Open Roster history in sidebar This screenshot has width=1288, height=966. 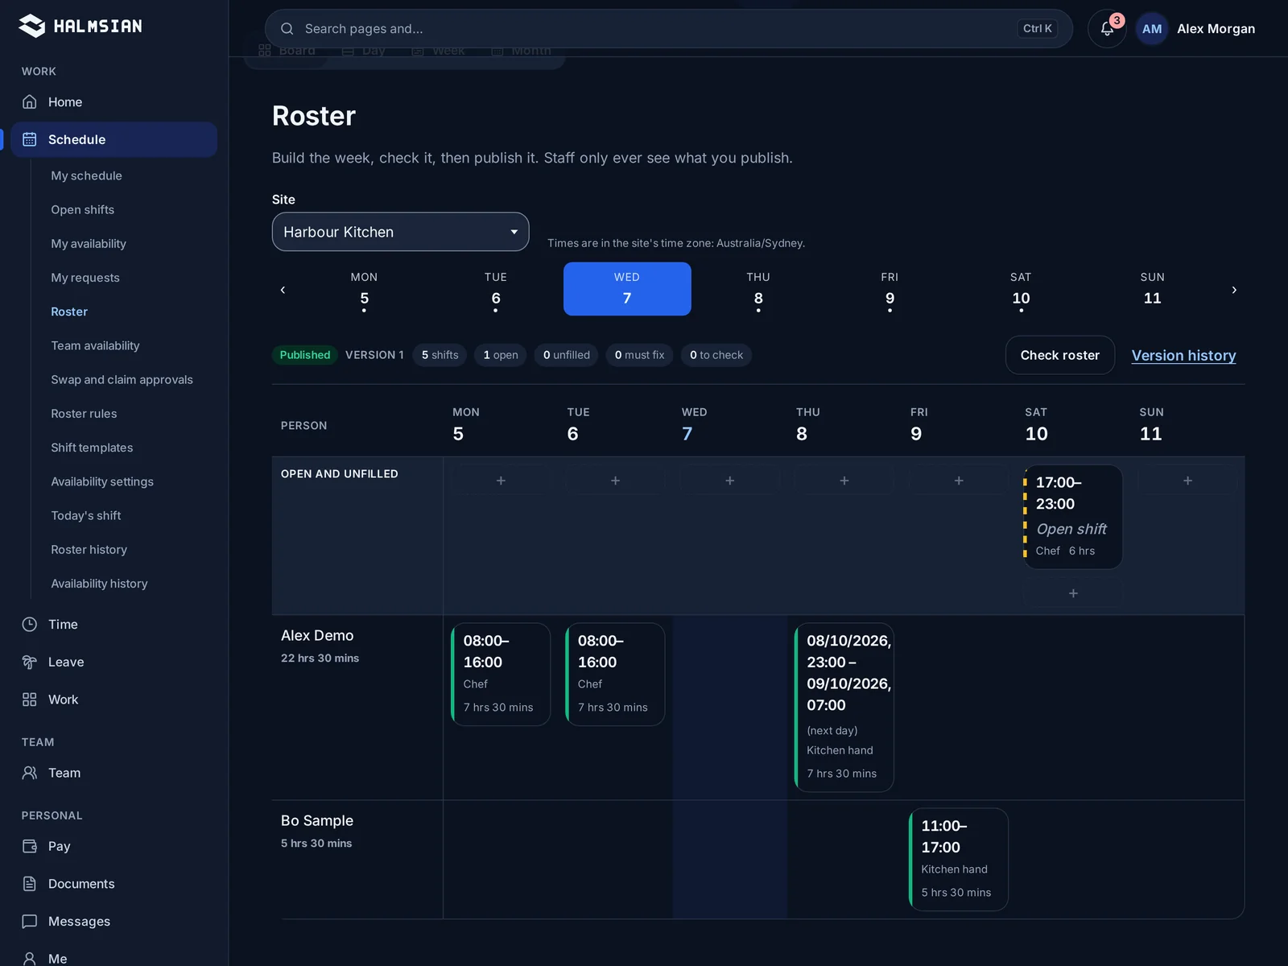pyautogui.click(x=89, y=550)
